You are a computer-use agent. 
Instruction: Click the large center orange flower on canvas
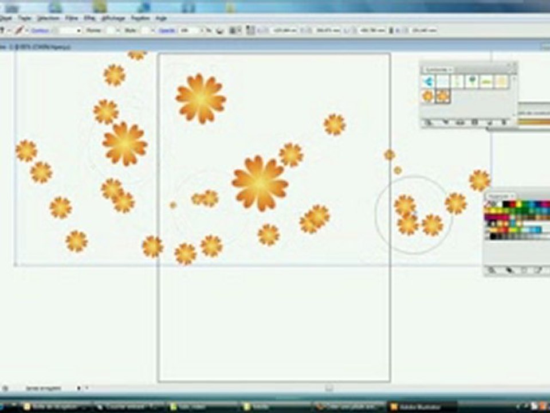click(260, 183)
